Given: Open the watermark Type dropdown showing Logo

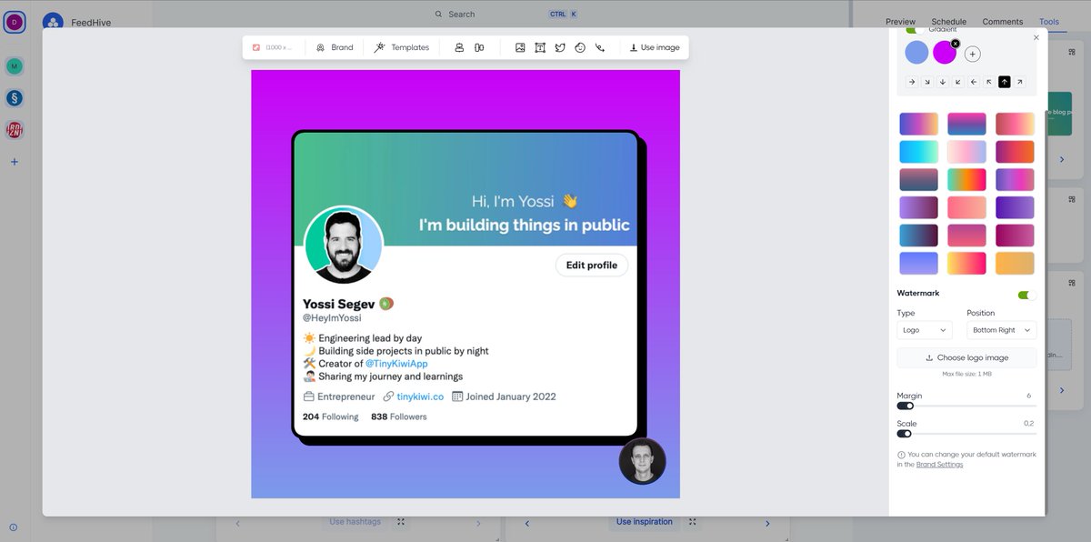Looking at the screenshot, I should point(924,330).
